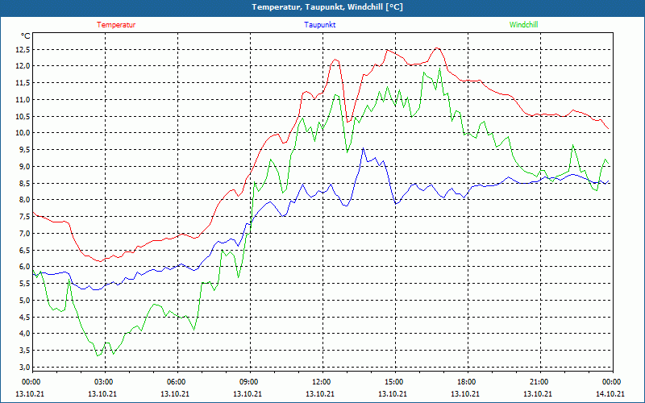Click the °C unit label on the axis
Viewport: 645px width, 403px height.
pos(26,36)
